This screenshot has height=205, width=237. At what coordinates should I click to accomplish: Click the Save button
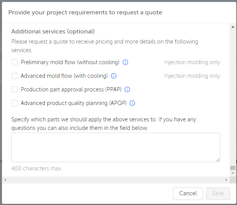(x=218, y=193)
